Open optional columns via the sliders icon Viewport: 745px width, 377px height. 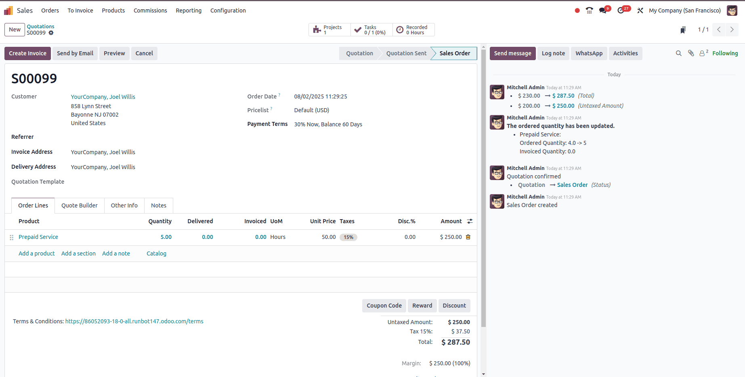pyautogui.click(x=469, y=221)
